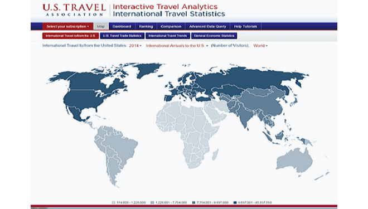This screenshot has width=368, height=209.
Task: Click the darkest legend swatch 9,697,001 range
Action: tap(235, 202)
